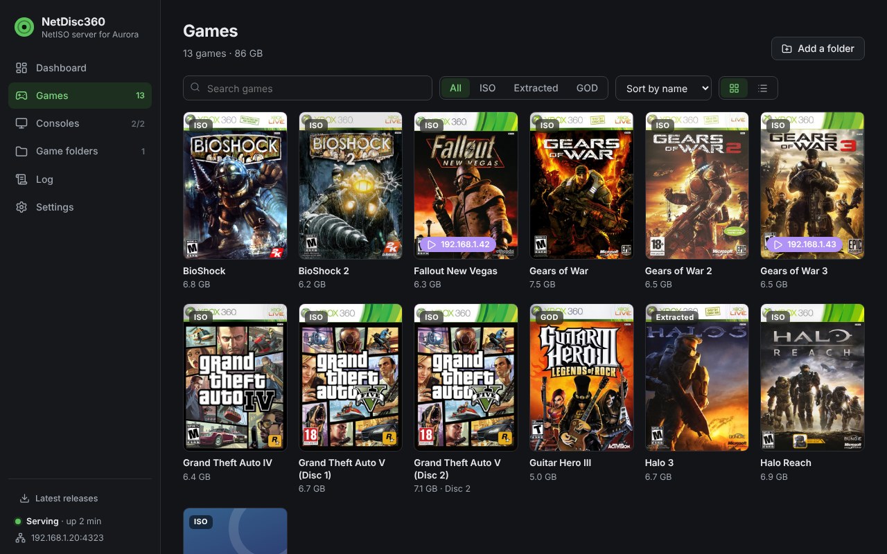Viewport: 887px width, 554px height.
Task: Open the Gears of War 2 cover
Action: click(x=697, y=186)
